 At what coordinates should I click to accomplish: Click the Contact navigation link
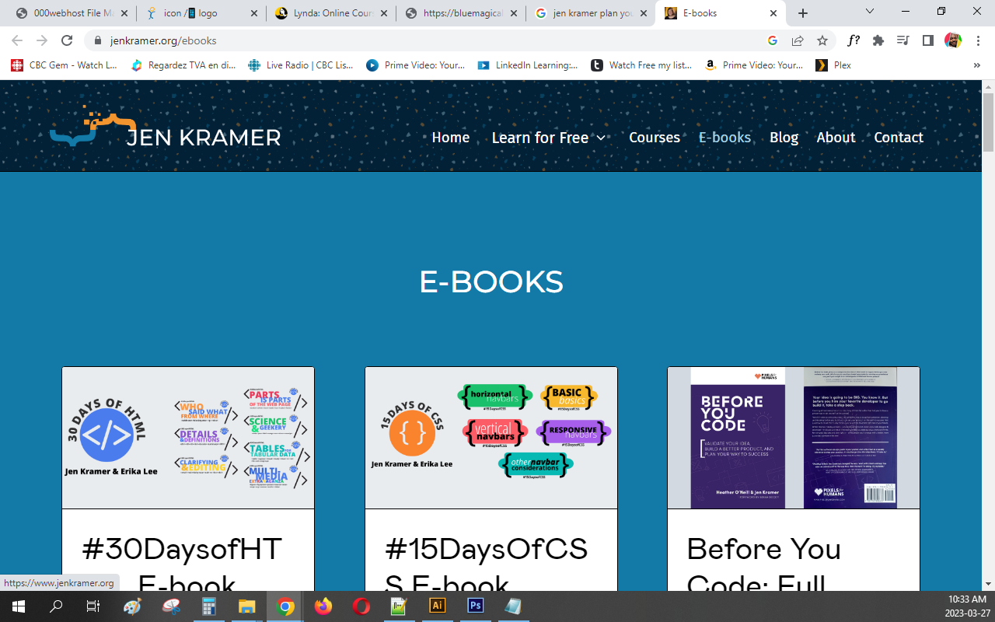[x=898, y=138]
